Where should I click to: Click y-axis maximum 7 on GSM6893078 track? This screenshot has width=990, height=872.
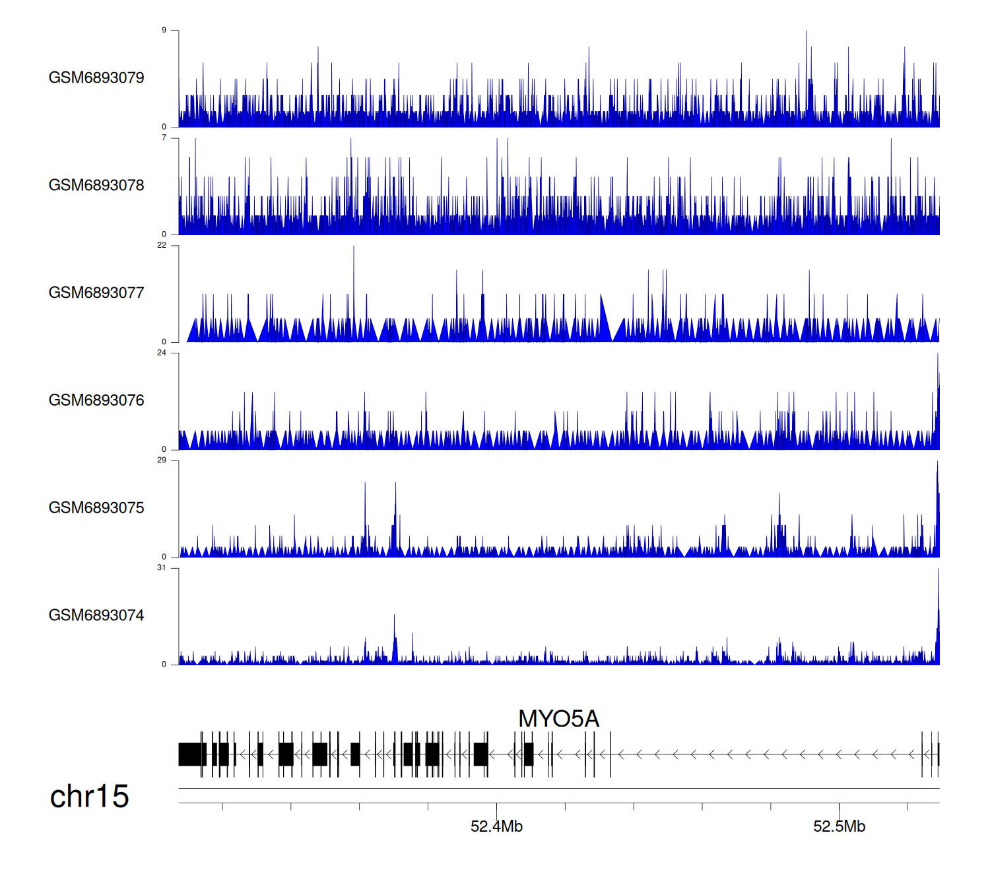164,138
